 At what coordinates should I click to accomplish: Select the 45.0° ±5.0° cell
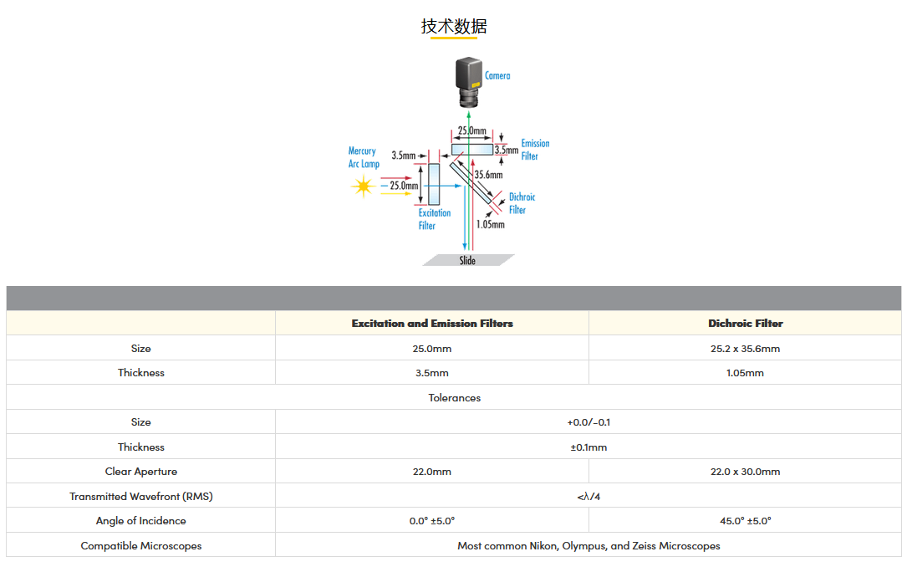pos(745,521)
